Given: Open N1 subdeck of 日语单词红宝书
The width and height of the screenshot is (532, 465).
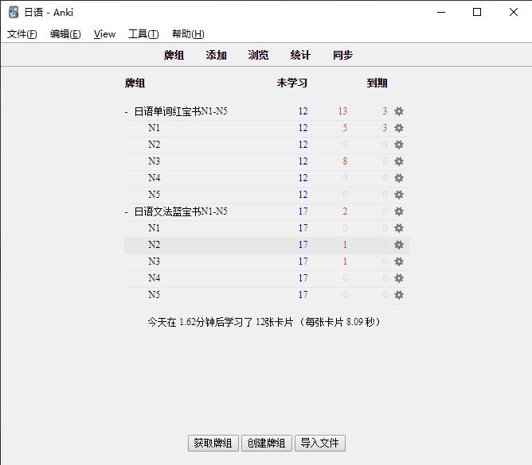Looking at the screenshot, I should [x=154, y=128].
